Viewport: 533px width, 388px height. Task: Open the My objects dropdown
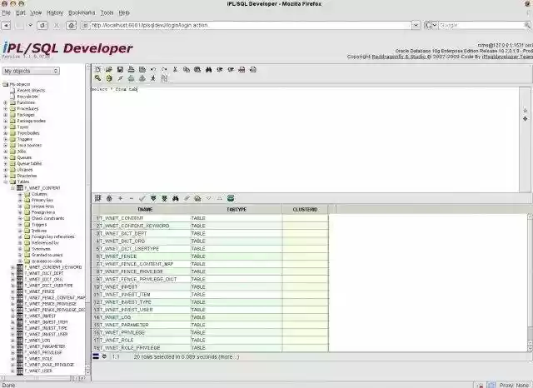coord(31,71)
